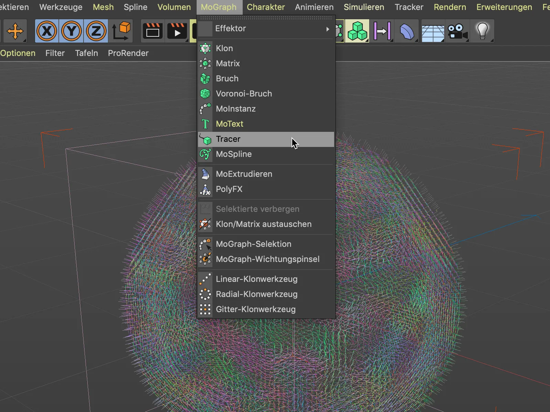The height and width of the screenshot is (412, 550).
Task: Click the blue bend deformer icon
Action: pyautogui.click(x=407, y=31)
